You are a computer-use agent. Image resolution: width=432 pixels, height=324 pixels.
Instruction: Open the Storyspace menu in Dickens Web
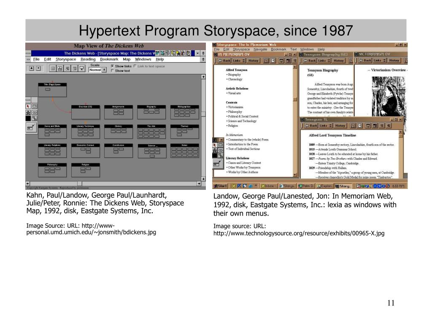coord(65,59)
